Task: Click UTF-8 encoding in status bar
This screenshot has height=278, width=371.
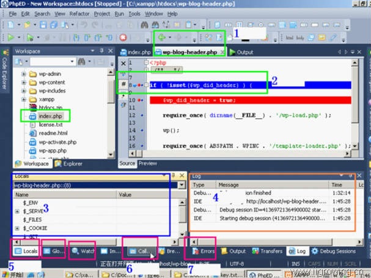Action: coord(237,264)
